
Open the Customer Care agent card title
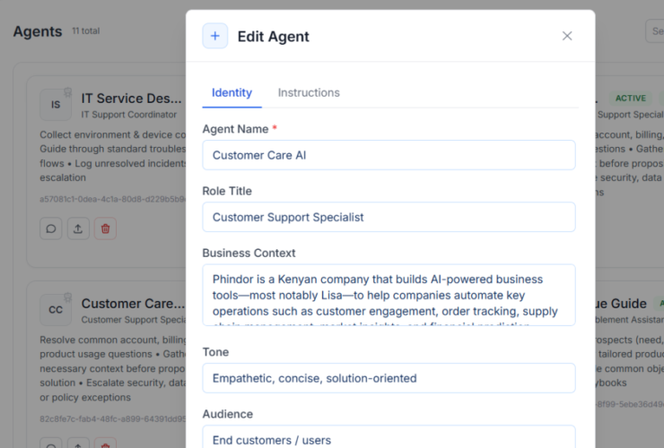131,304
